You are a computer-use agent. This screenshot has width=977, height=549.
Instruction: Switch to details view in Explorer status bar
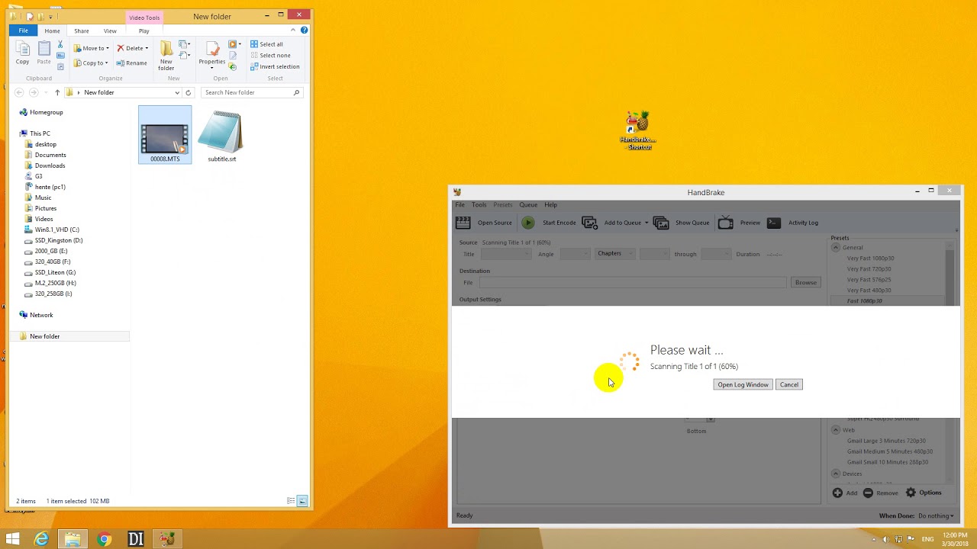click(x=291, y=501)
